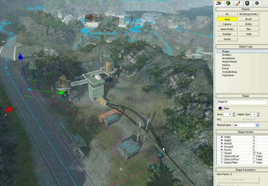Select the Misc category button

248,29
